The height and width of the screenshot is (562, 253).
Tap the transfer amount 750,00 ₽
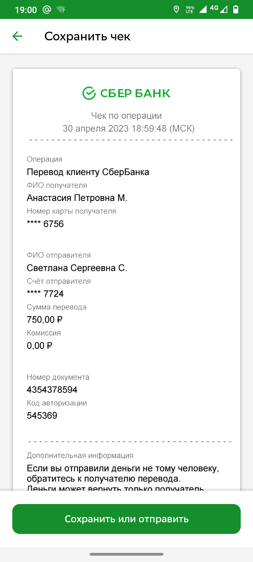(45, 320)
